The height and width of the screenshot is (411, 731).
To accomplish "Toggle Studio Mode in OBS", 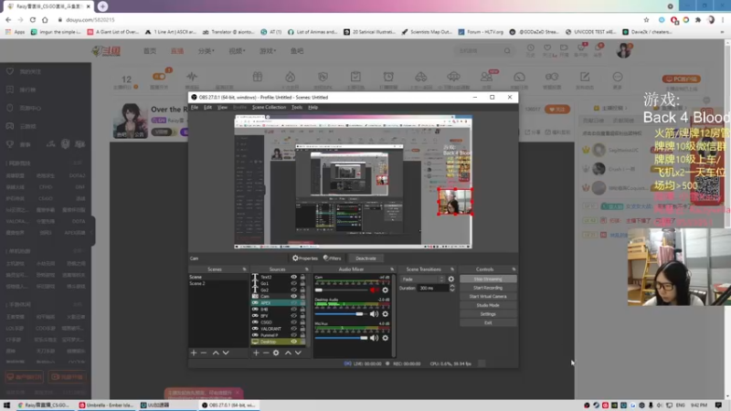I will pyautogui.click(x=488, y=305).
